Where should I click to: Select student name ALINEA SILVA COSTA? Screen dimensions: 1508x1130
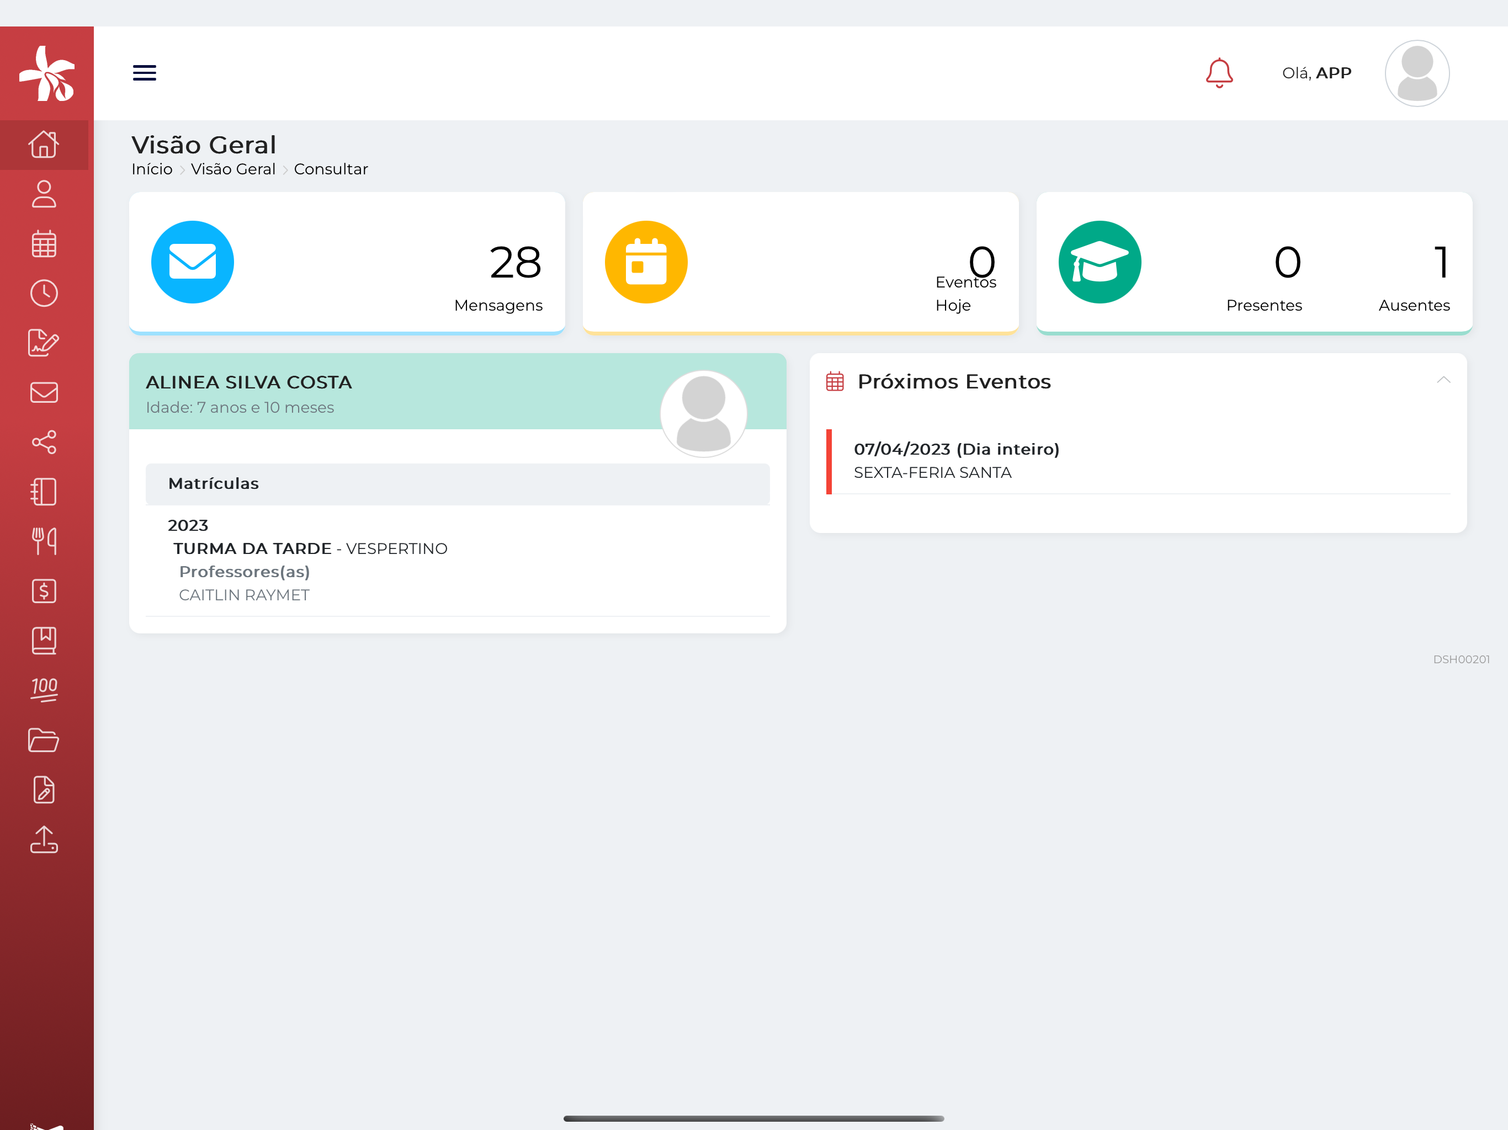(249, 382)
